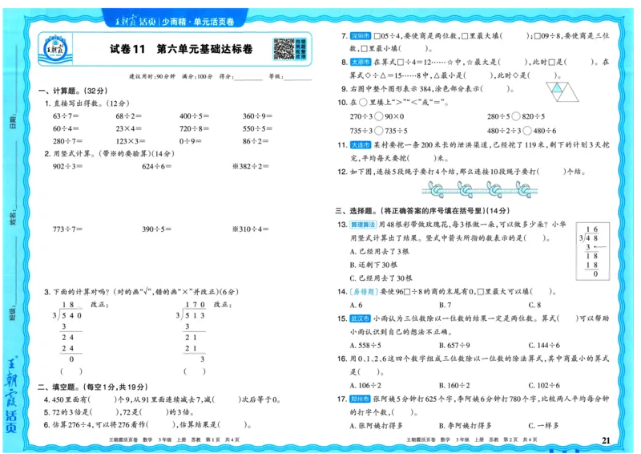
Task: Click the problem 360÷9=
Action: 257,116
